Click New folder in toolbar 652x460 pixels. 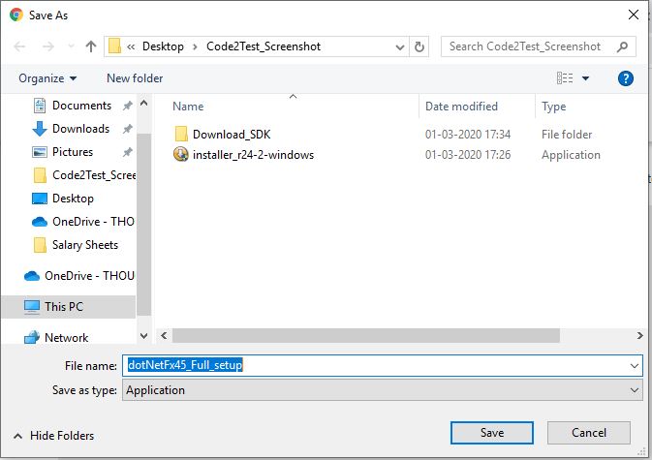pos(135,78)
